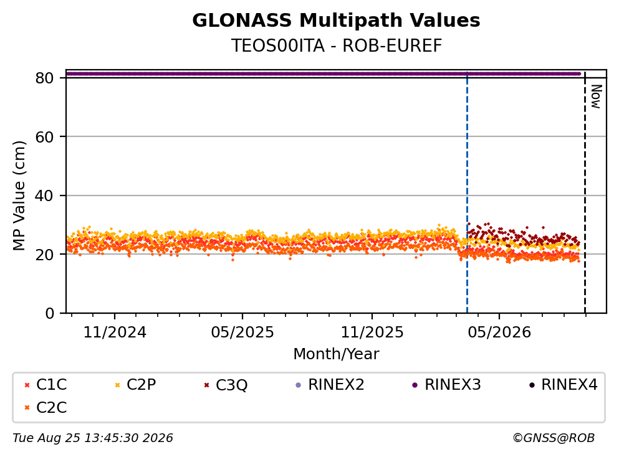The image size is (619, 457).
Task: Click the blue dashed vertical line
Action: pos(467,193)
